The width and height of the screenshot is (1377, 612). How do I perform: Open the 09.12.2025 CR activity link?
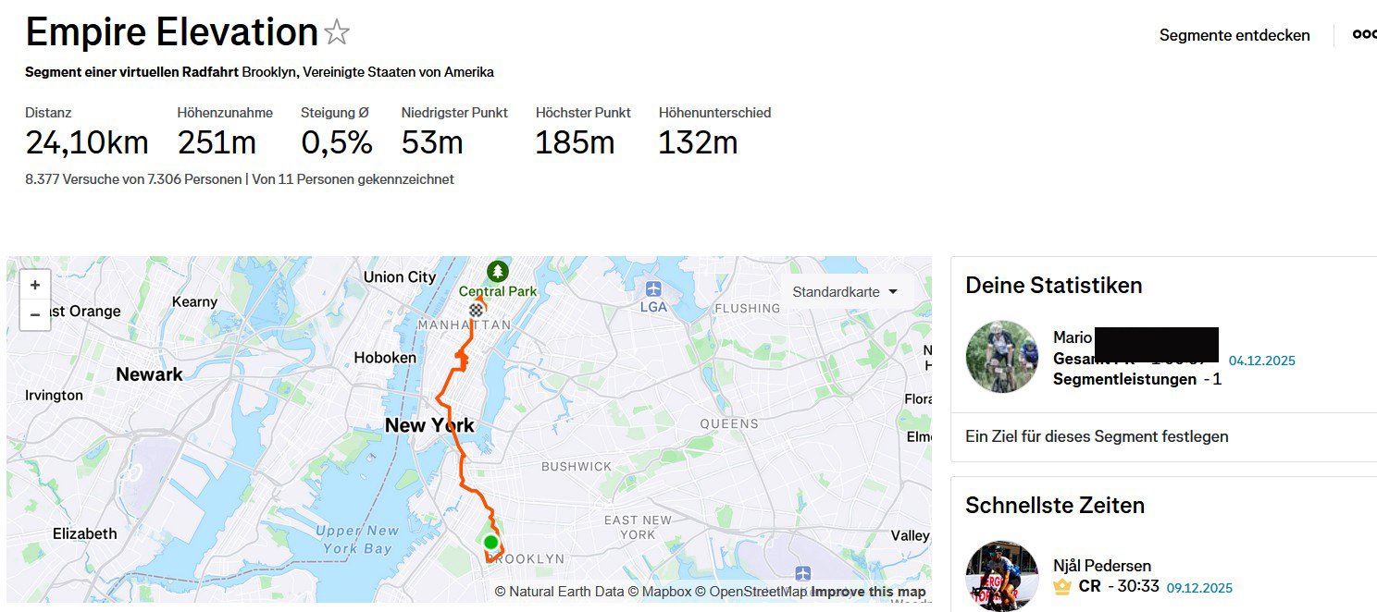tap(1199, 588)
